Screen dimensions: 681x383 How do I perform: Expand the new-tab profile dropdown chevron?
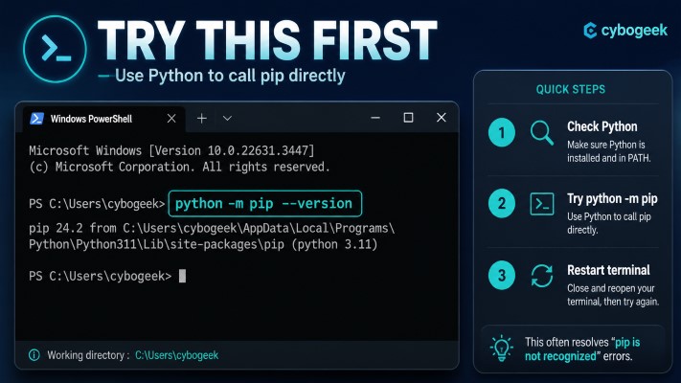(x=227, y=118)
